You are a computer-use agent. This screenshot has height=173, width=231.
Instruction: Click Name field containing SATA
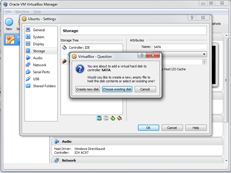[180, 47]
